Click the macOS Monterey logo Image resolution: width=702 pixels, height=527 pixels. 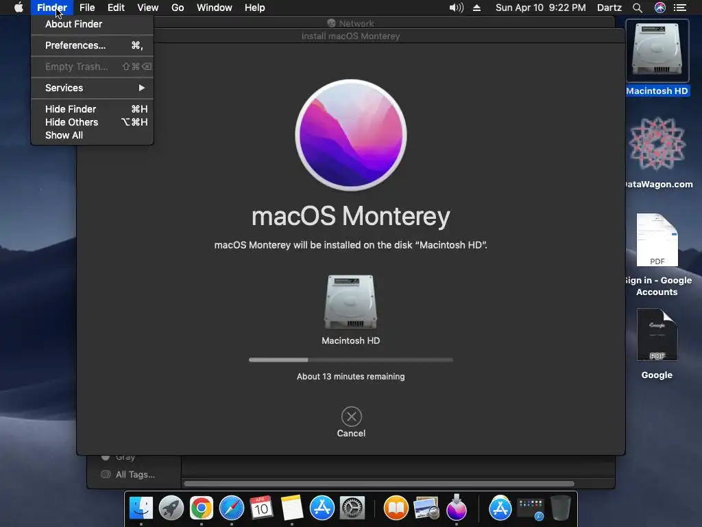coord(351,135)
